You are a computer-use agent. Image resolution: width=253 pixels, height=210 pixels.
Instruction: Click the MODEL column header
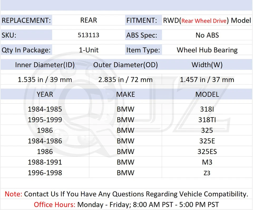click(x=207, y=94)
